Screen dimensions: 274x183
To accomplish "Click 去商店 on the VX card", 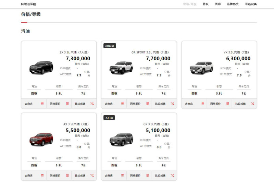I will pos(189,103).
